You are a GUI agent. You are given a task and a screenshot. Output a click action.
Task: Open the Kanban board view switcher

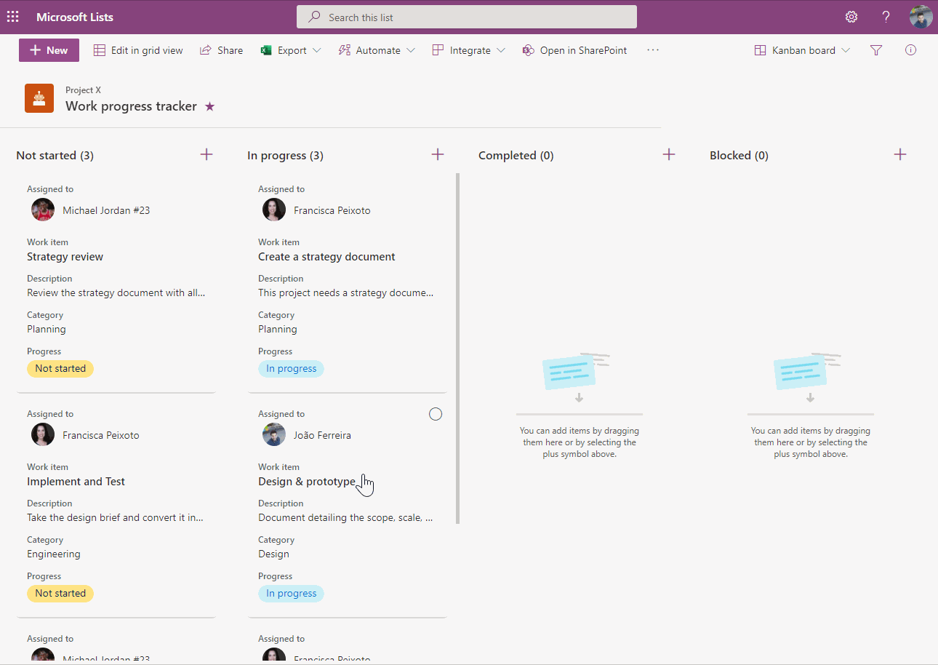point(802,50)
